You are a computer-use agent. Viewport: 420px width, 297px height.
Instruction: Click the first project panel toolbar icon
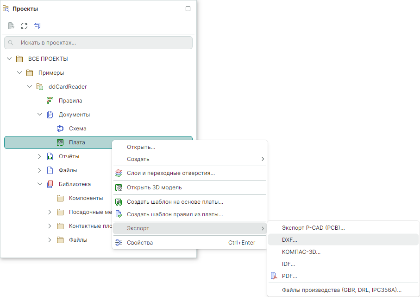pos(11,26)
